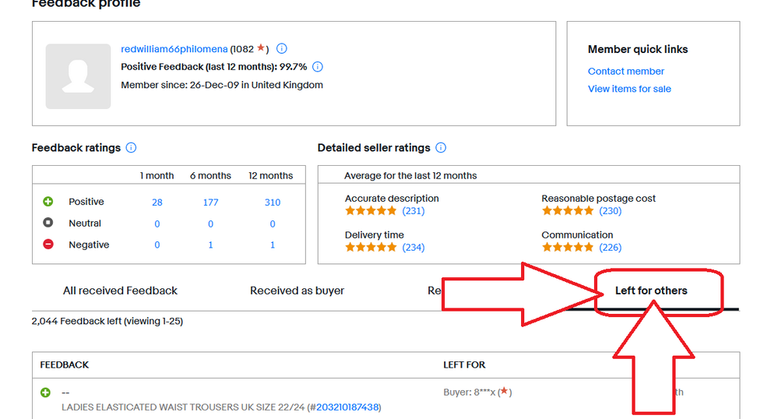Screen dimensions: 778x419
Task: Click the profile avatar placeholder image
Action: (78, 76)
